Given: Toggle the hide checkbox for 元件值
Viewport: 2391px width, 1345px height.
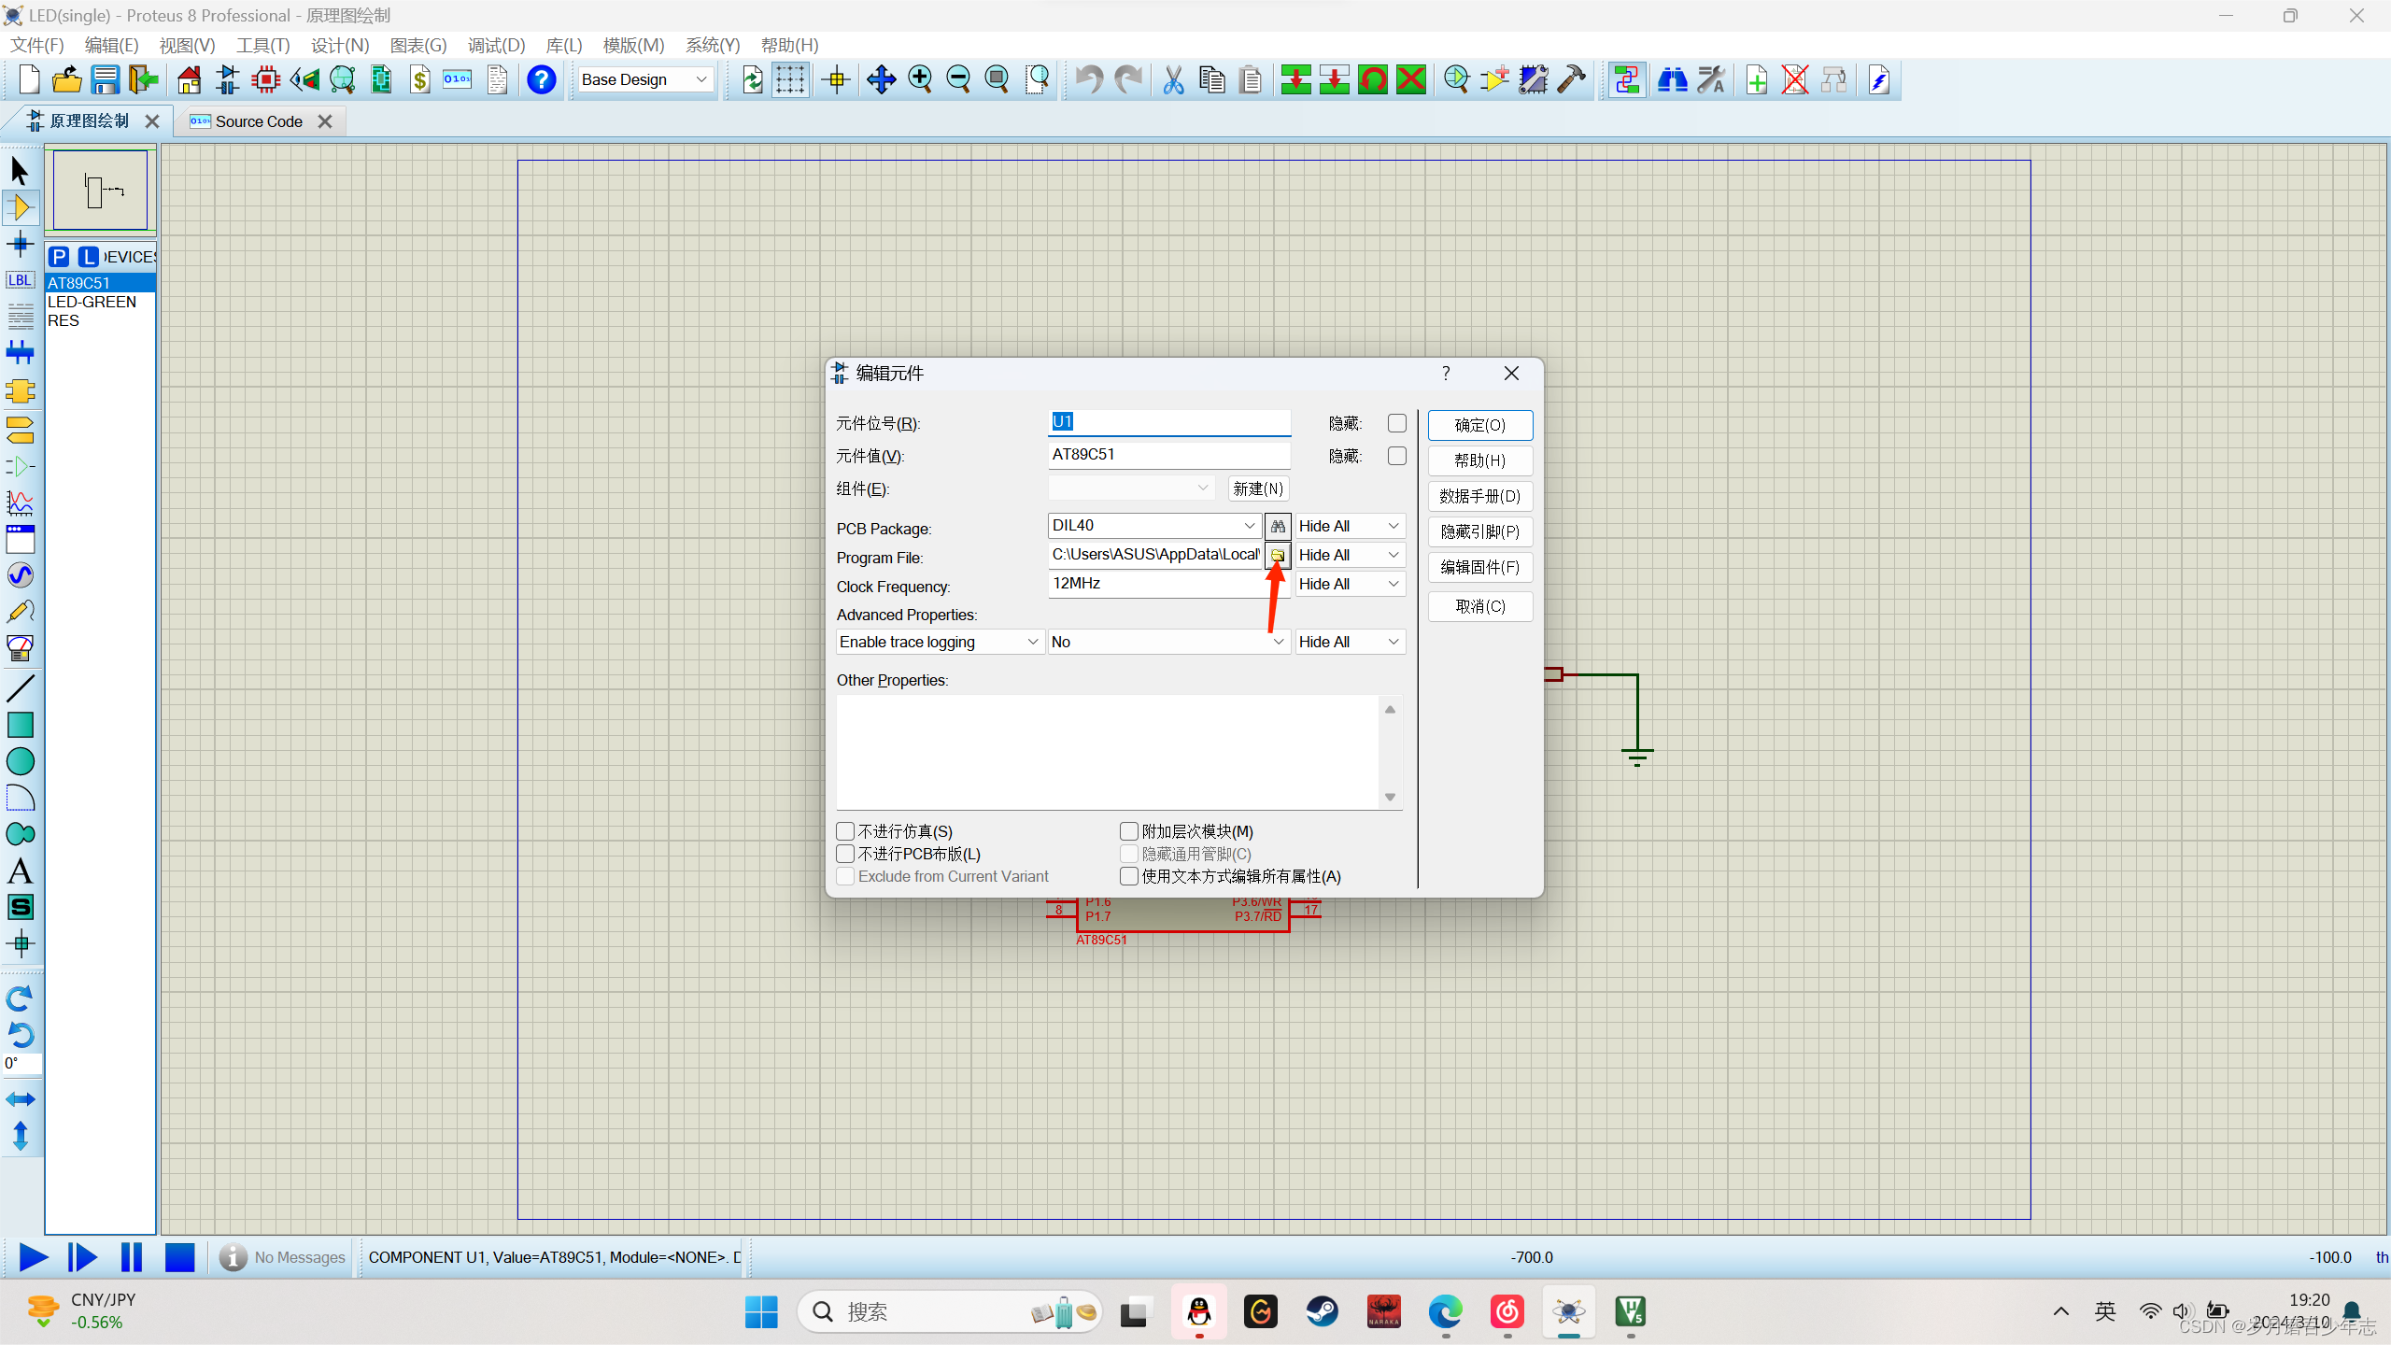Looking at the screenshot, I should (1396, 456).
